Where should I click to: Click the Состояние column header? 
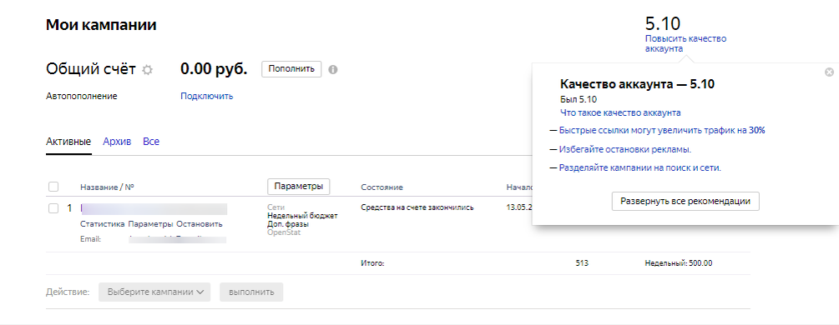tap(382, 187)
